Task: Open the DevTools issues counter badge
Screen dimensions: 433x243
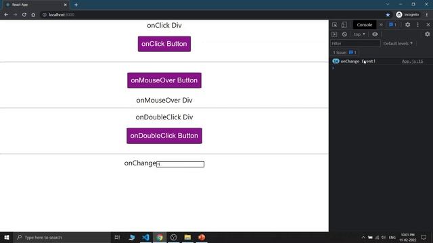Action: tap(392, 25)
